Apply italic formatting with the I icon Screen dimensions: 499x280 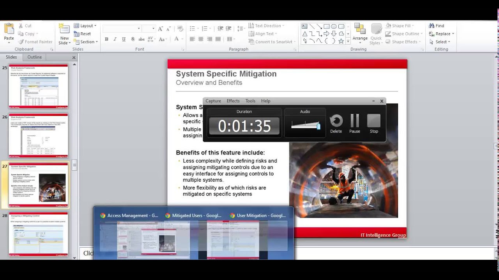(x=115, y=39)
